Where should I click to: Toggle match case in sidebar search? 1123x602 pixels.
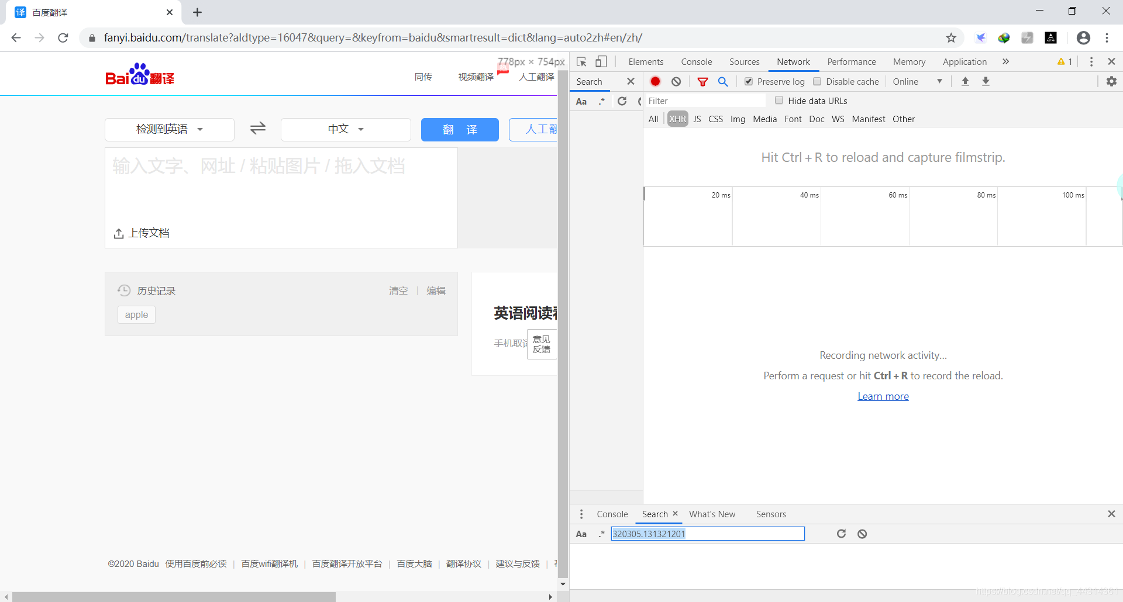581,101
